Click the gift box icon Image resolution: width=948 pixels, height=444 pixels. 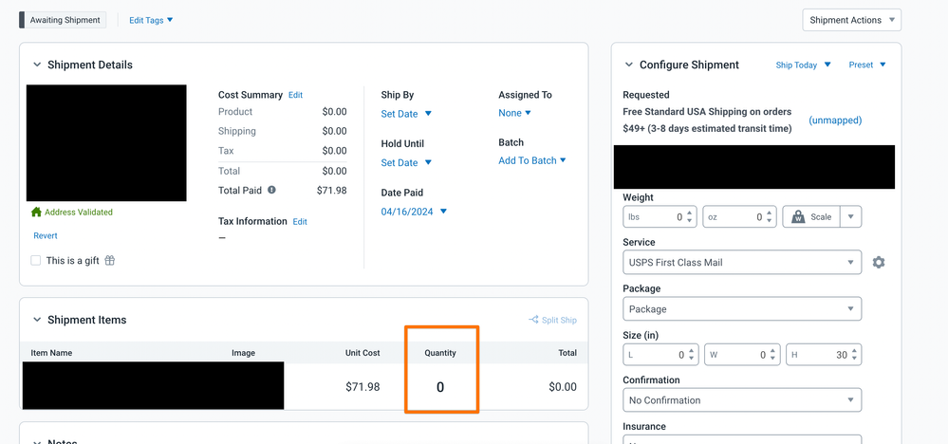[x=110, y=261]
